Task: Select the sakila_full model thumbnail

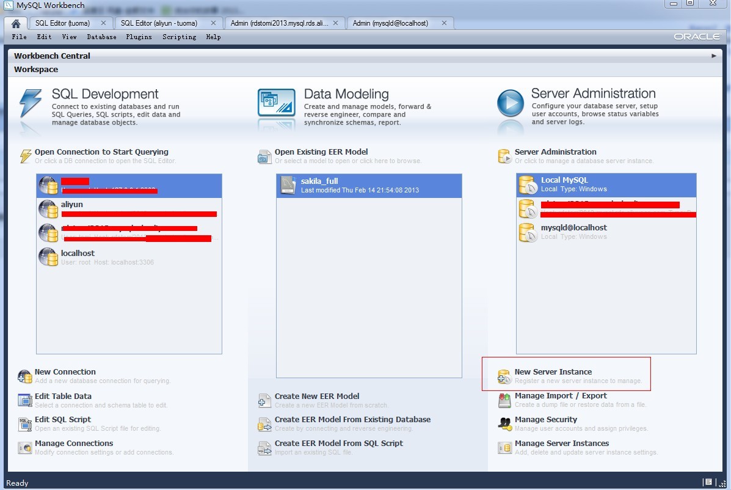Action: tap(288, 185)
